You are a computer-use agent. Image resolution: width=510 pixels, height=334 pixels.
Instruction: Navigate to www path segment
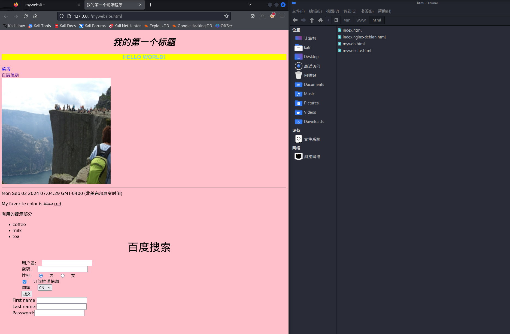361,20
